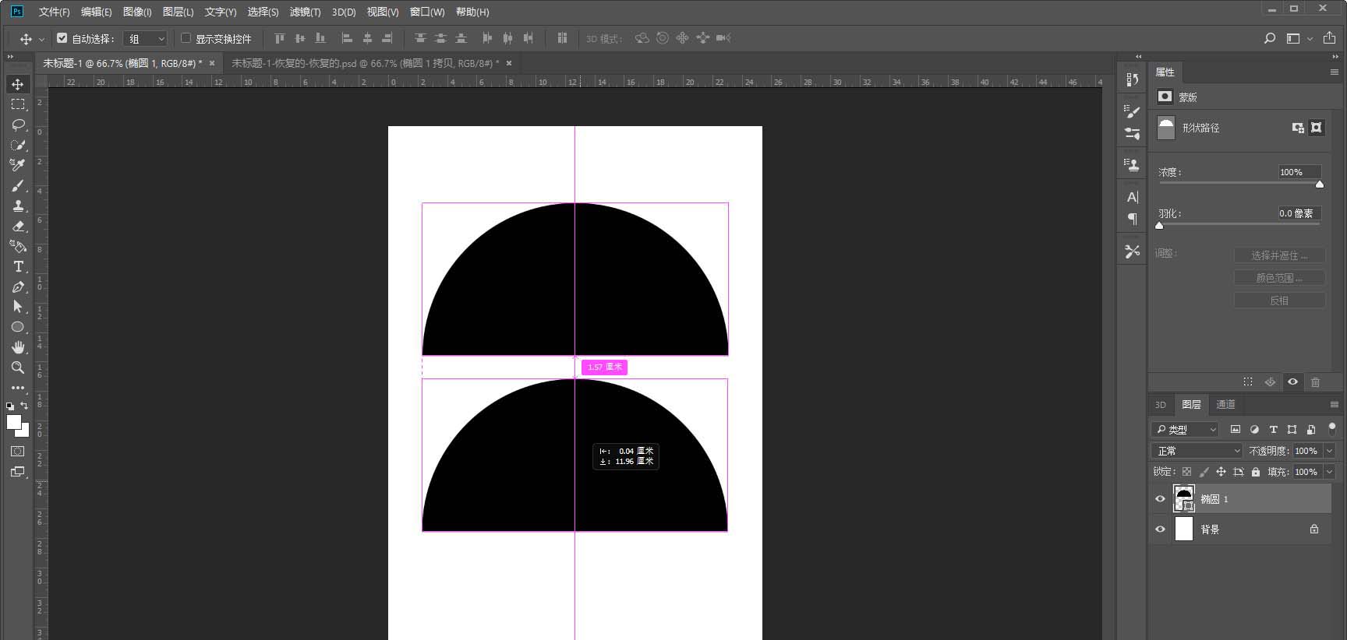Select the Pen tool
1347x640 pixels.
pyautogui.click(x=17, y=287)
